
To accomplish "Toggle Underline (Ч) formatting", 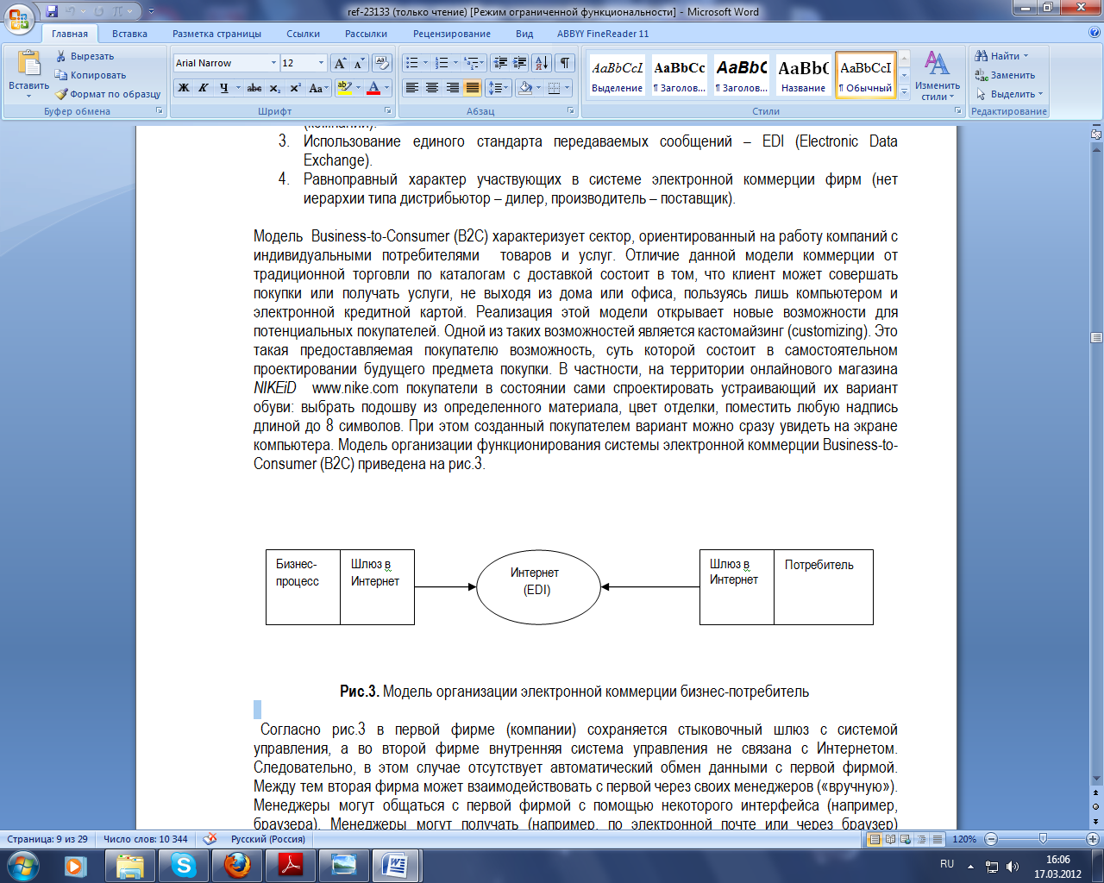I will click(x=224, y=88).
